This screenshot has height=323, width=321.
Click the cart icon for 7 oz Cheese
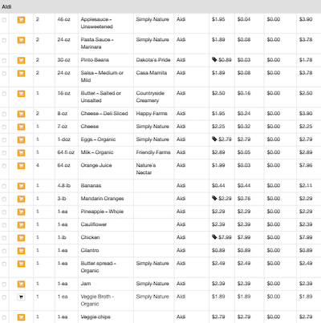click(x=21, y=127)
